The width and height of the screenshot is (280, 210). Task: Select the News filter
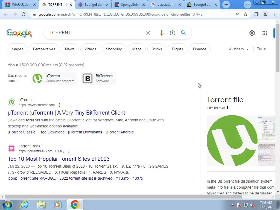coord(70,49)
